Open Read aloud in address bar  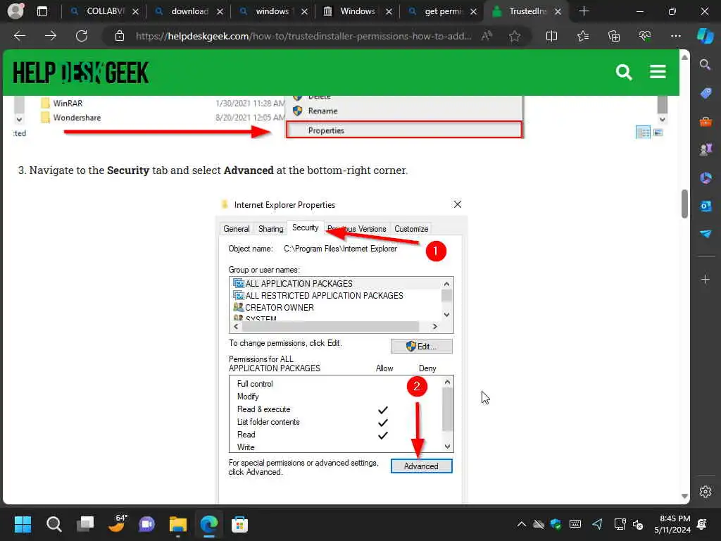tap(487, 36)
